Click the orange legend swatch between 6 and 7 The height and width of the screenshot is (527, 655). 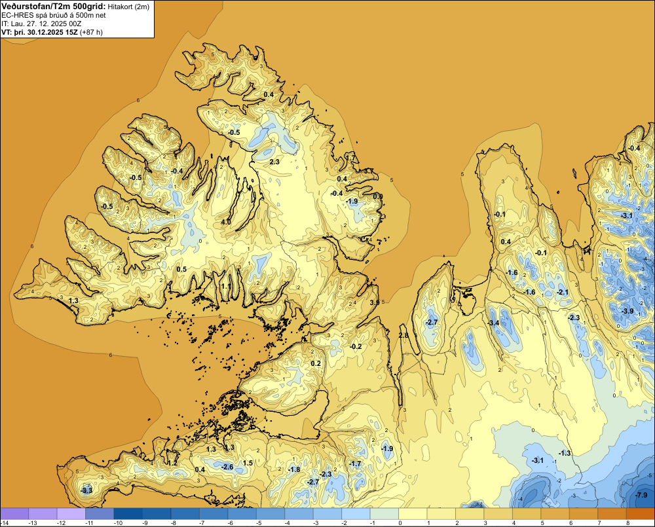584,514
